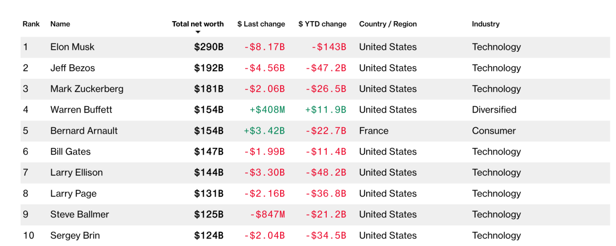The image size is (616, 246).
Task: Open Larry Page's profile
Action: (x=74, y=193)
